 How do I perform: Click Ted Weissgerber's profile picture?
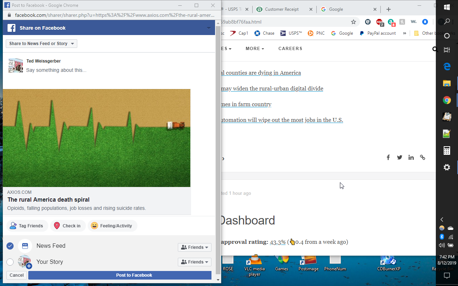pos(16,65)
